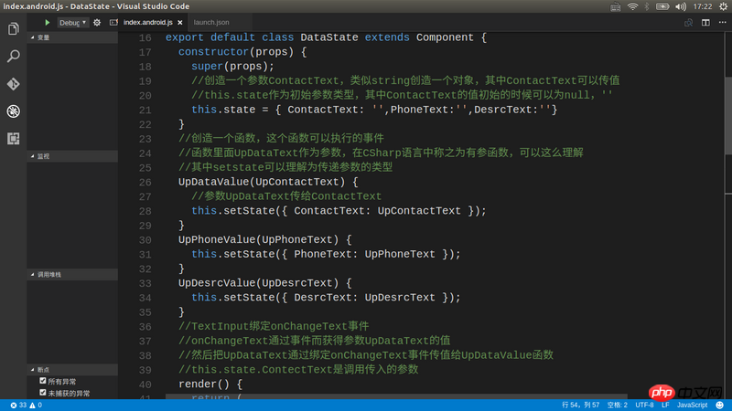The image size is (732, 411).
Task: Toggle the 未捕获的异常 breakpoint checkbox
Action: pos(43,393)
